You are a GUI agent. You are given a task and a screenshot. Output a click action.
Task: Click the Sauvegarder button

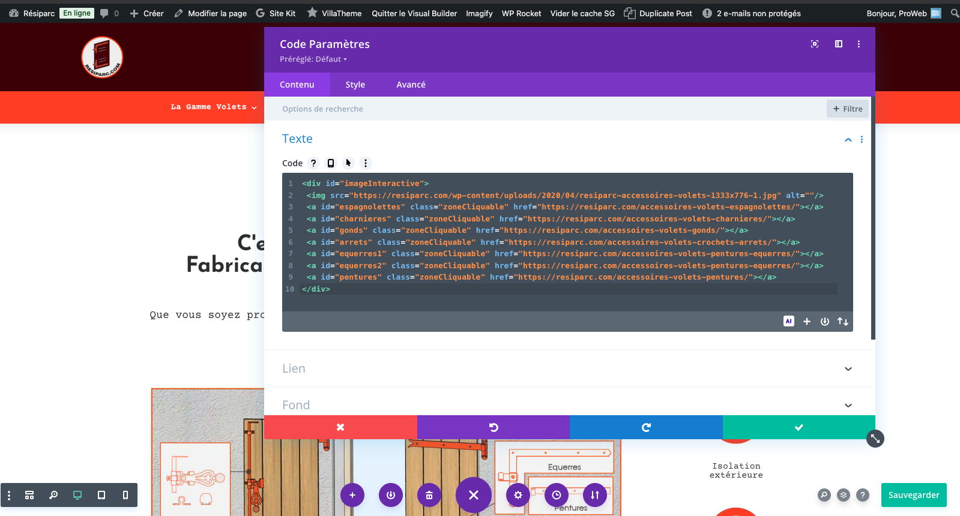914,495
